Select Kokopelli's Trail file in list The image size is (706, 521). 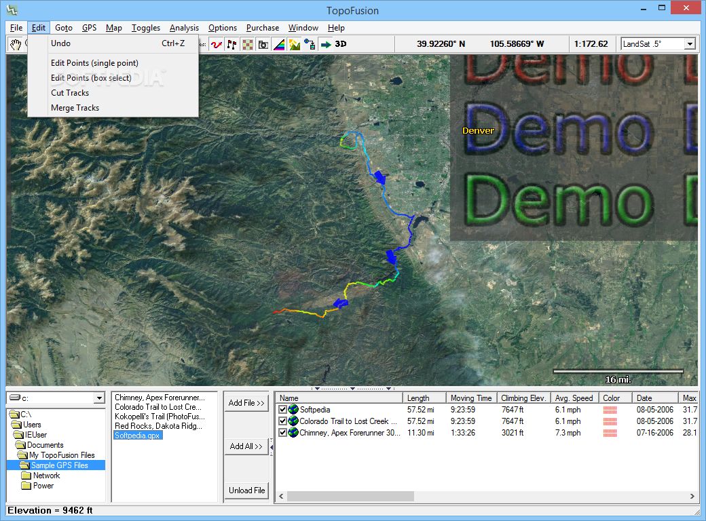pyautogui.click(x=160, y=416)
